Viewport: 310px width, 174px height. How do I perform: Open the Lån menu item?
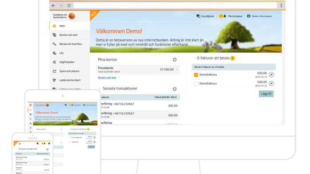pos(70,53)
